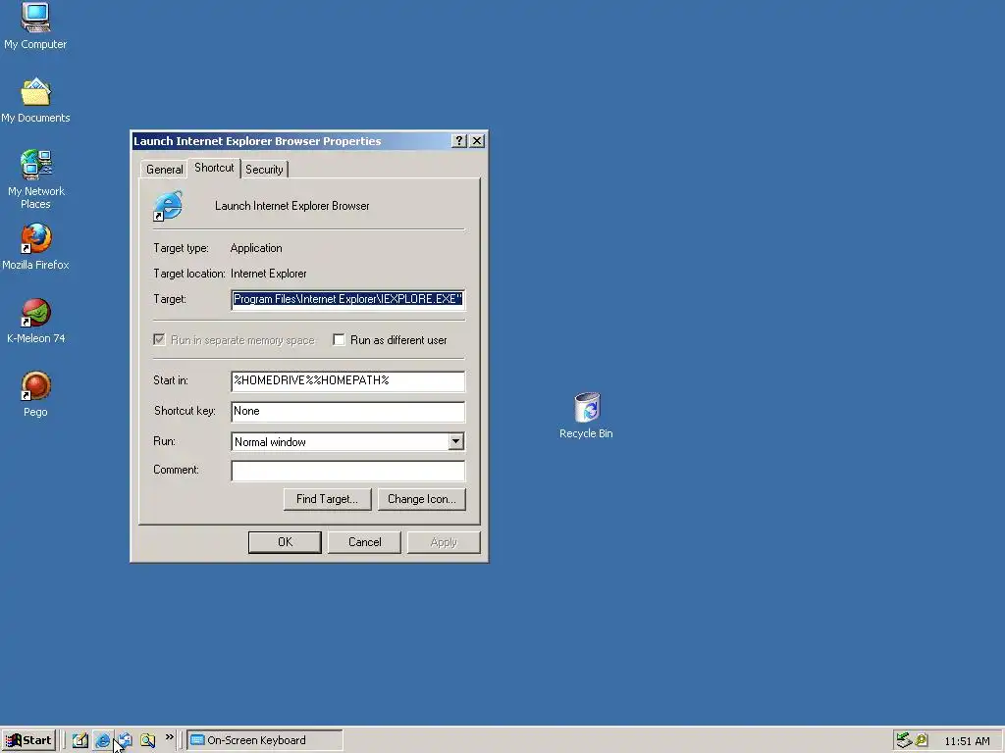Click the greyed-out Apply button

pyautogui.click(x=444, y=542)
